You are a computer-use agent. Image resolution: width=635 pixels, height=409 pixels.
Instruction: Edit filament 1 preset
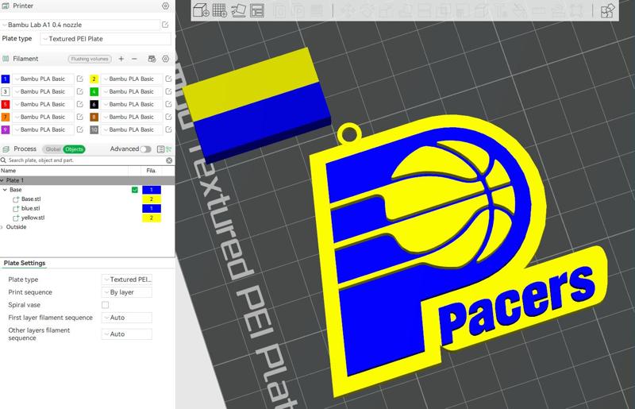click(x=80, y=79)
